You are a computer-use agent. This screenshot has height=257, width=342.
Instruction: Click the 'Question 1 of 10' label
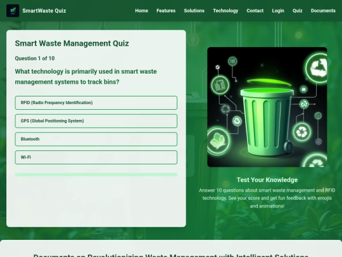coord(35,58)
